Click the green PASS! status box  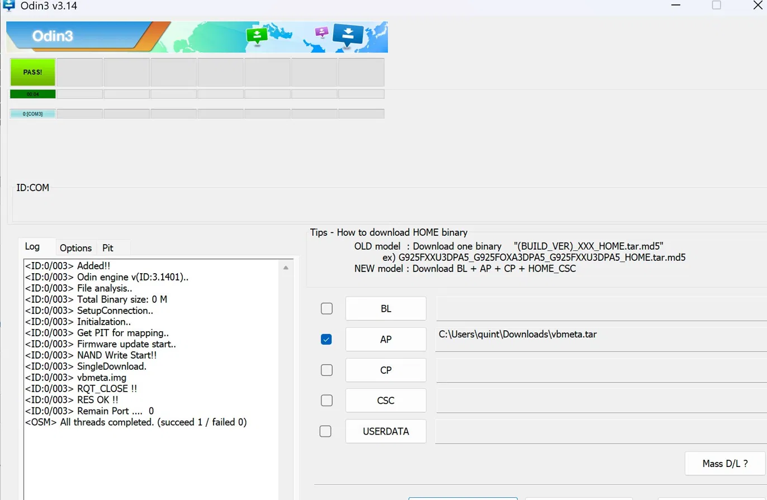pos(32,72)
